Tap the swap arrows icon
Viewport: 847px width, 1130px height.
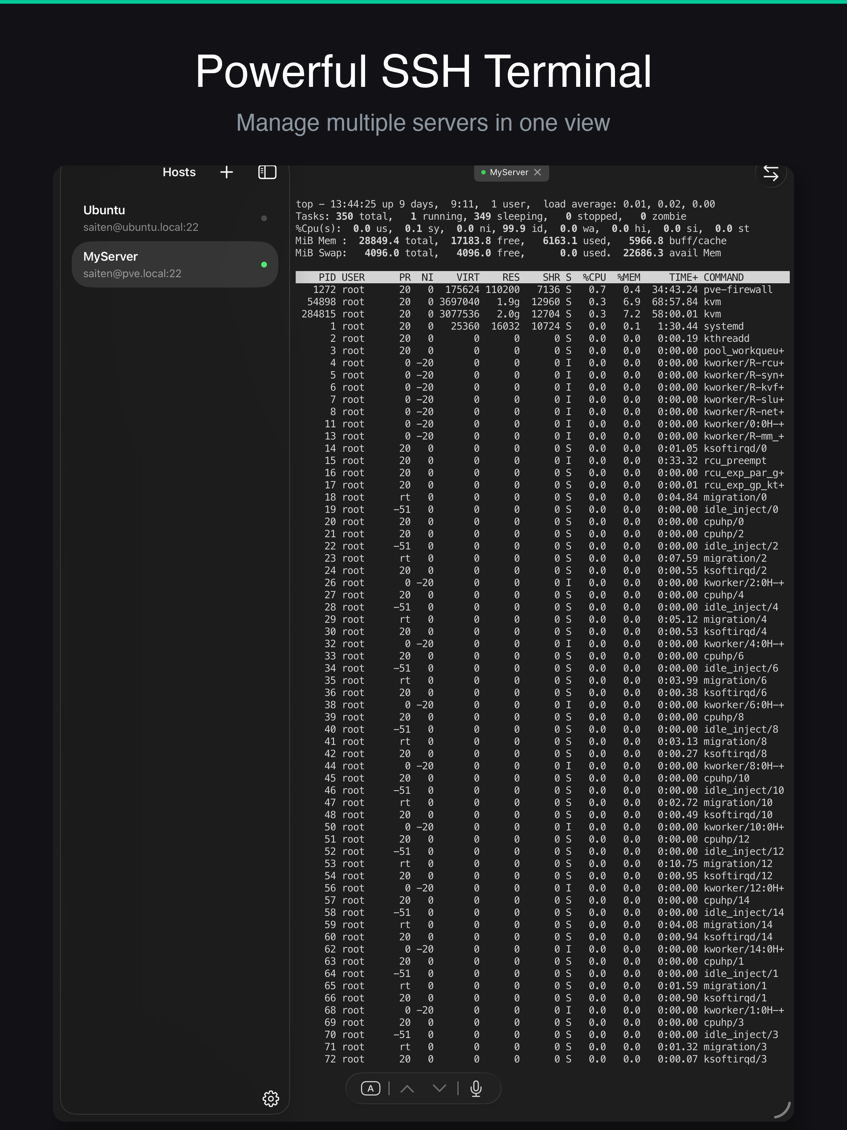(771, 173)
